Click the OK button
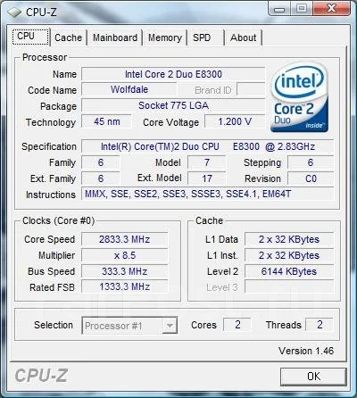 tap(313, 377)
